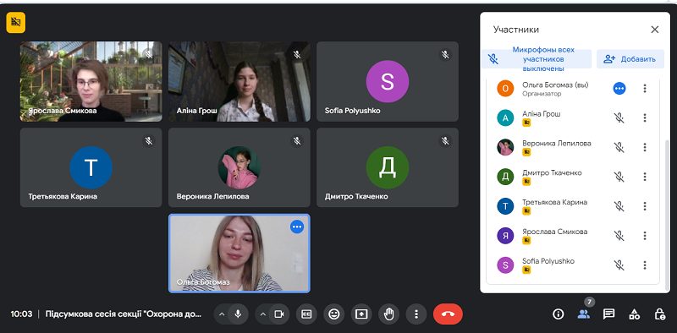The image size is (677, 333).
Task: Open the activities shapes icon
Action: tap(634, 314)
